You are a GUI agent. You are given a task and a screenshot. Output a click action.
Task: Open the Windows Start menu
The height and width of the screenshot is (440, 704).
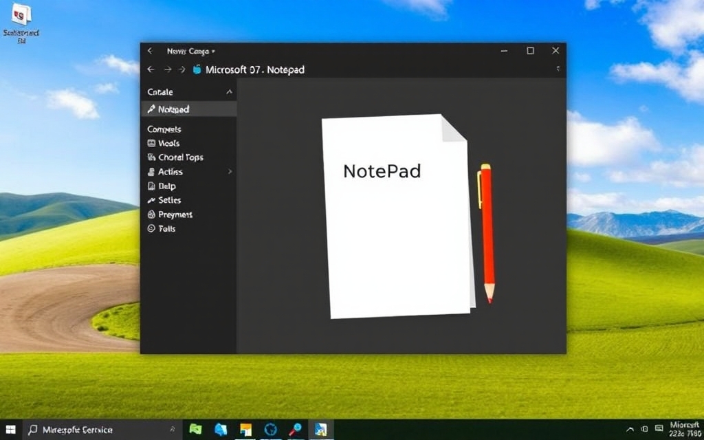(10, 430)
